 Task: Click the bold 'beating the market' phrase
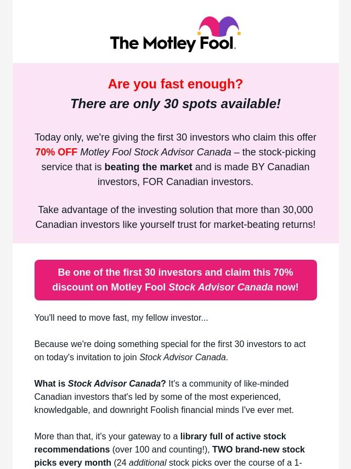pyautogui.click(x=148, y=167)
